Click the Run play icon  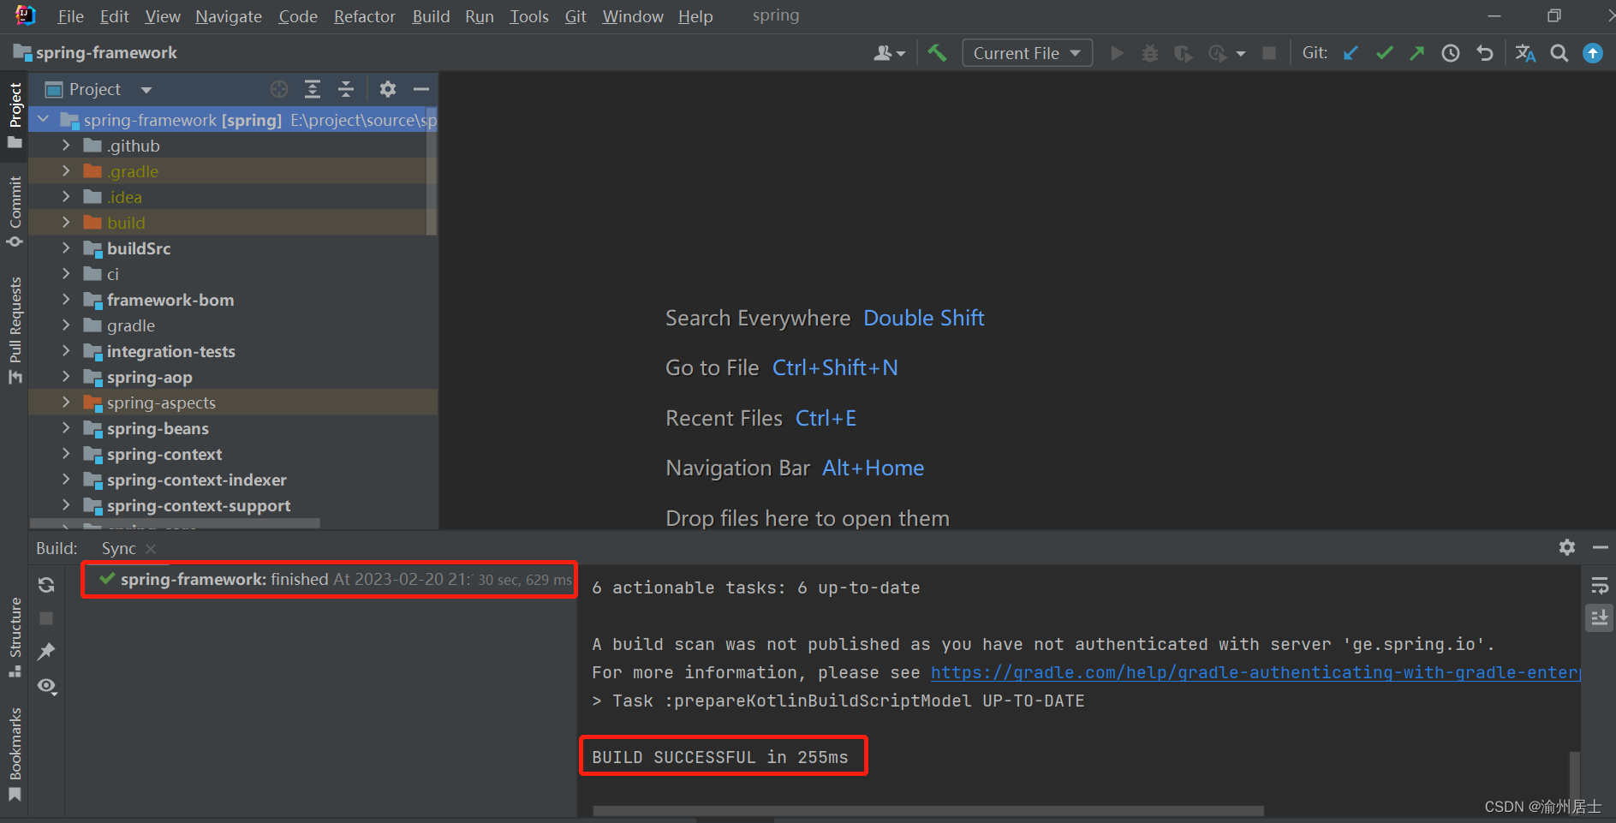click(1117, 53)
